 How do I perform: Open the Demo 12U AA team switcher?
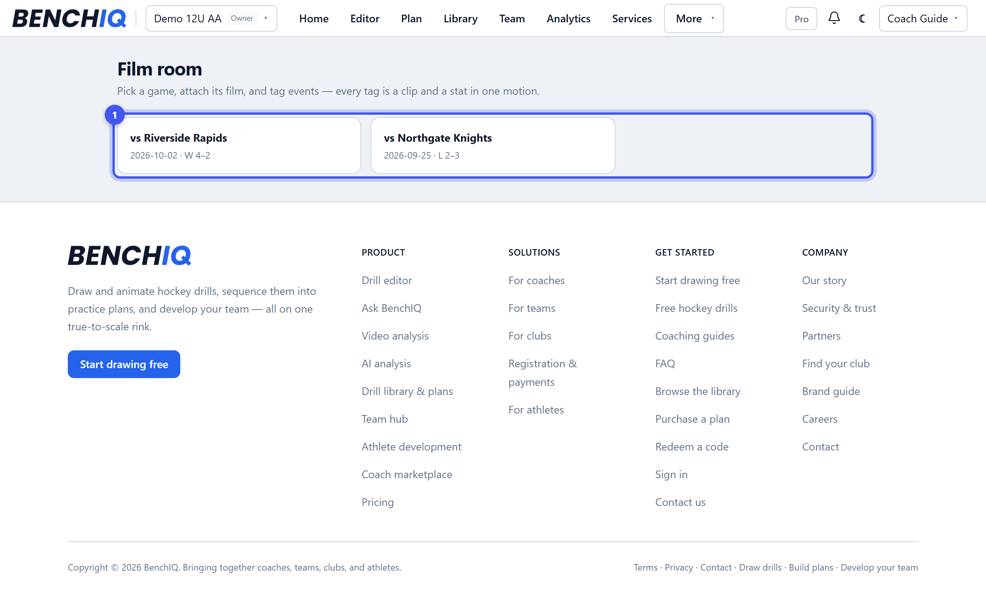click(211, 18)
